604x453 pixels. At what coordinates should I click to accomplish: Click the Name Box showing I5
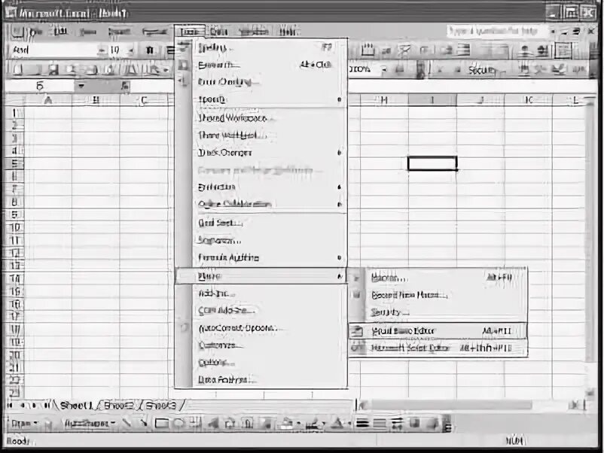[40, 86]
